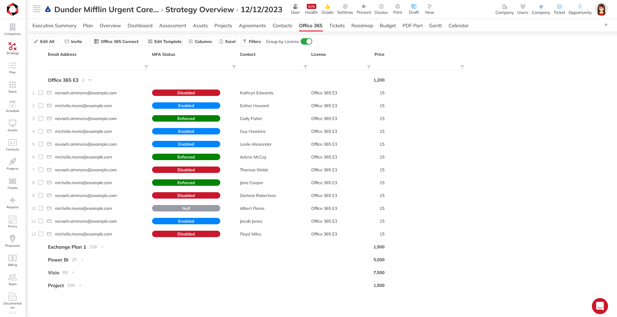Viewport: 617px width, 317px height.
Task: Click the Invite button
Action: point(73,41)
